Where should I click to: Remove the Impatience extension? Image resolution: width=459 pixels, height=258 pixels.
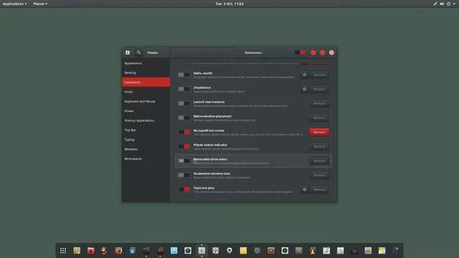coord(319,89)
